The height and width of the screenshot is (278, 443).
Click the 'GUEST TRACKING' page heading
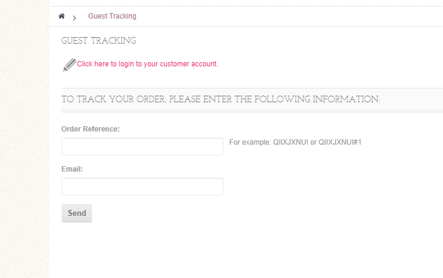pos(99,41)
